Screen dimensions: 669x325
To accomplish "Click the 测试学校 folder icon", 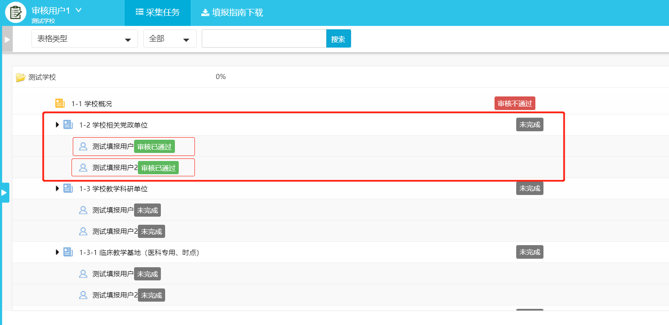I will (x=20, y=77).
